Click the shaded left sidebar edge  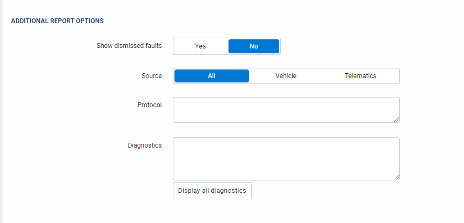(x=2, y=108)
